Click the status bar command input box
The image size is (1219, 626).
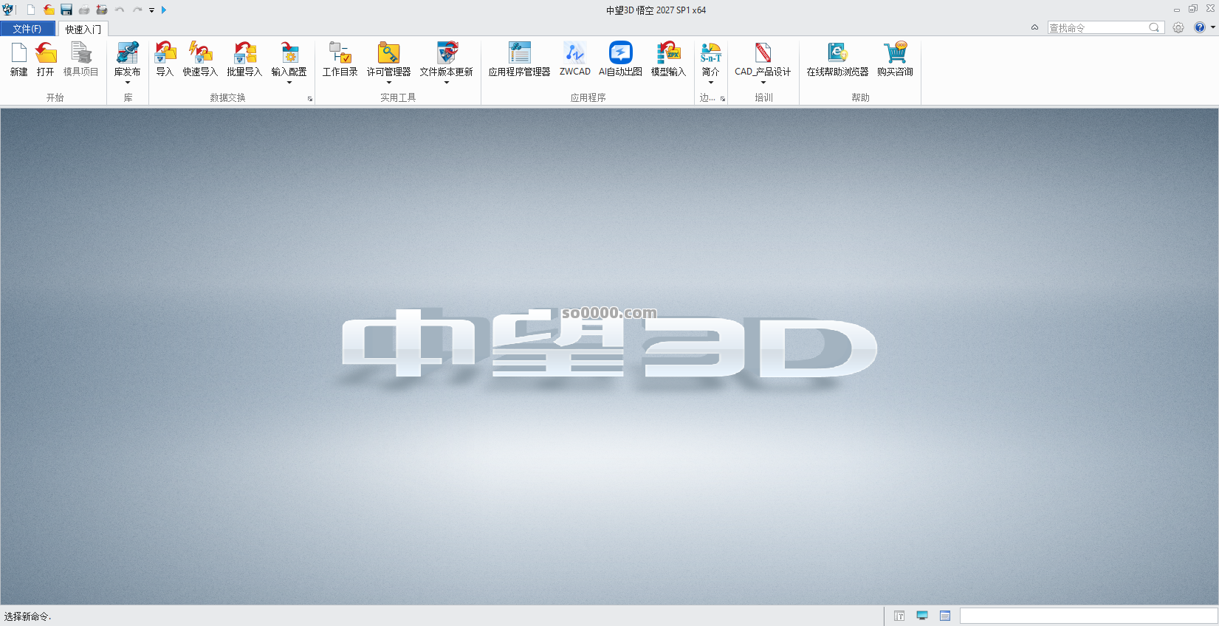[x=1088, y=616]
